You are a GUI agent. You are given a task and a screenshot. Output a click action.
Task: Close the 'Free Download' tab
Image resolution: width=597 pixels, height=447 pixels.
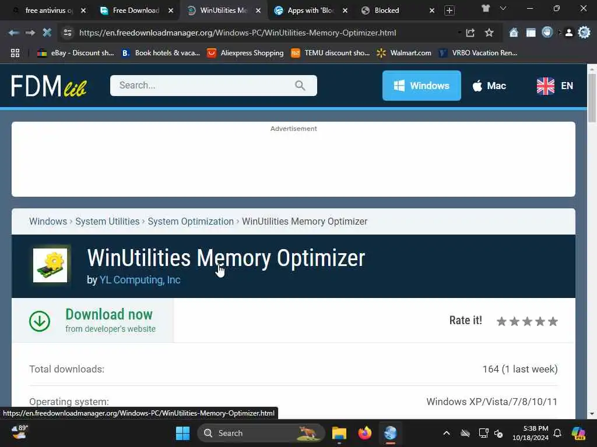(x=171, y=10)
